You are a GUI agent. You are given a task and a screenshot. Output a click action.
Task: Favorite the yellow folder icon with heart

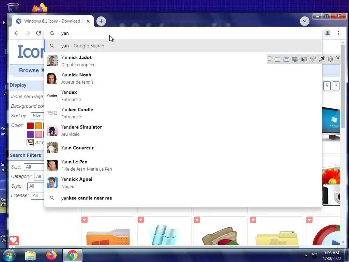tap(253, 220)
